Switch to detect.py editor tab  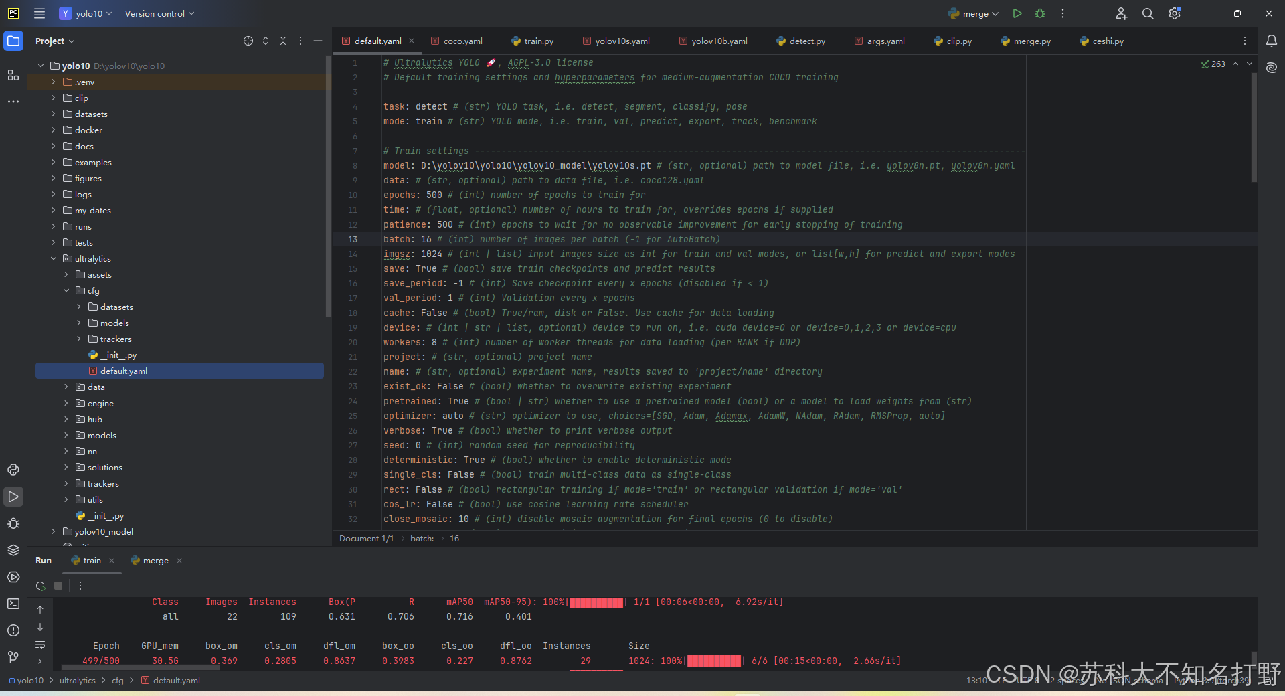pos(801,41)
